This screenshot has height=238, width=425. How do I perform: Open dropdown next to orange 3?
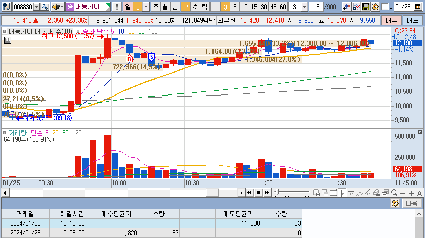click(146, 7)
